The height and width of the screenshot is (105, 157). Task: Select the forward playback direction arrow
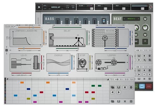click(x=116, y=79)
